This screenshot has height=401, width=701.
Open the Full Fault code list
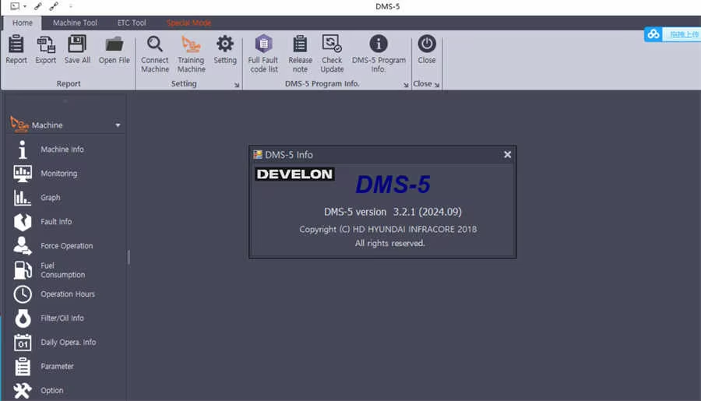[x=263, y=54]
